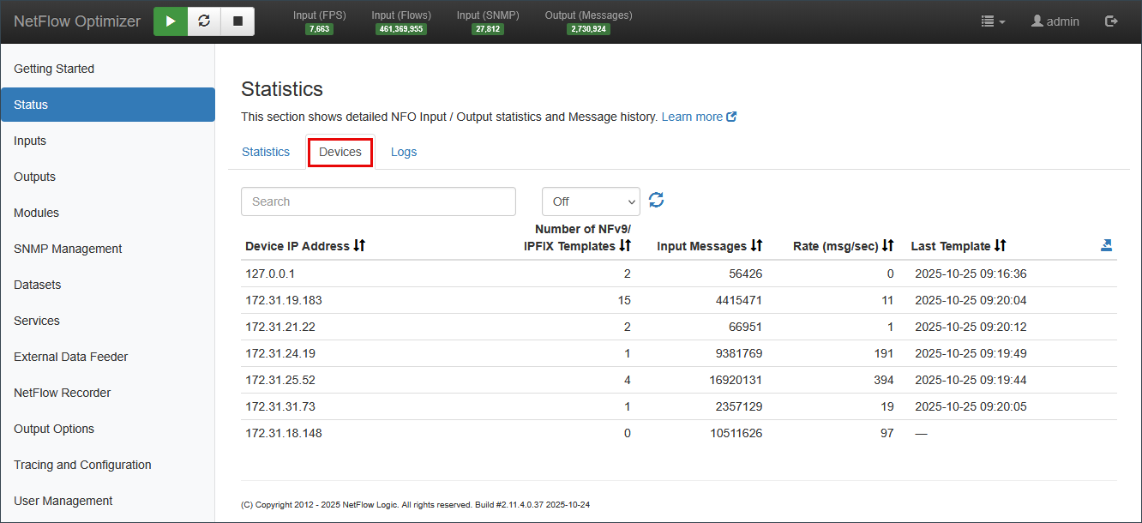Viewport: 1142px width, 523px height.
Task: Click the export table icon
Action: pyautogui.click(x=1106, y=245)
